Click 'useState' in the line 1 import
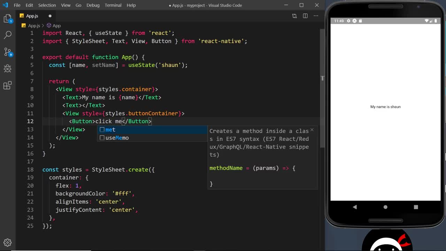The width and height of the screenshot is (446, 251). (x=108, y=33)
